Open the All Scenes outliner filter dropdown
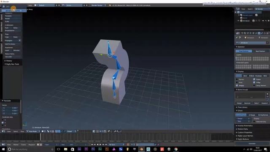Screen dimensions: 270x152 (262, 9)
